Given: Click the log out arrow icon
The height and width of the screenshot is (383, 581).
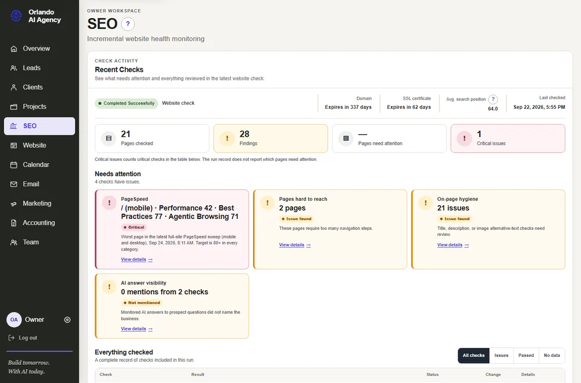Looking at the screenshot, I should 11,338.
